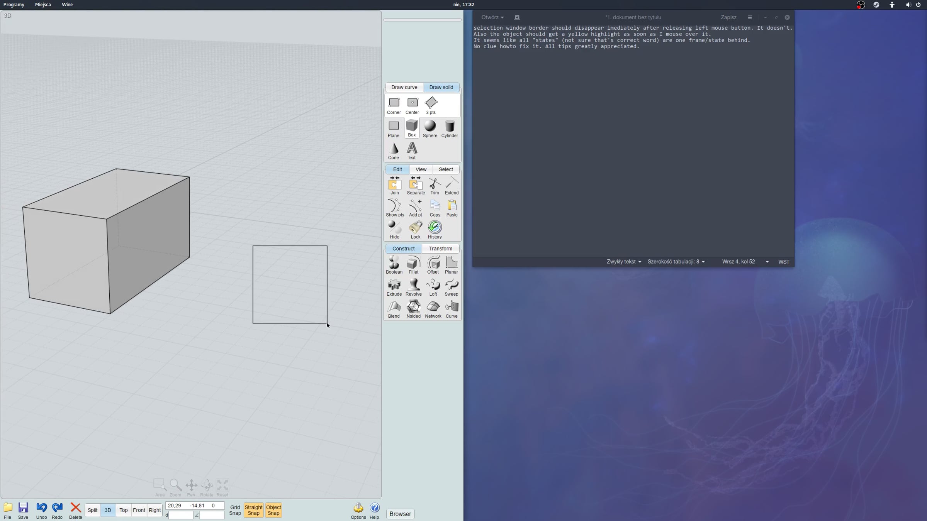Viewport: 927px width, 521px height.
Task: Switch to the Draw curve tab
Action: tap(404, 87)
